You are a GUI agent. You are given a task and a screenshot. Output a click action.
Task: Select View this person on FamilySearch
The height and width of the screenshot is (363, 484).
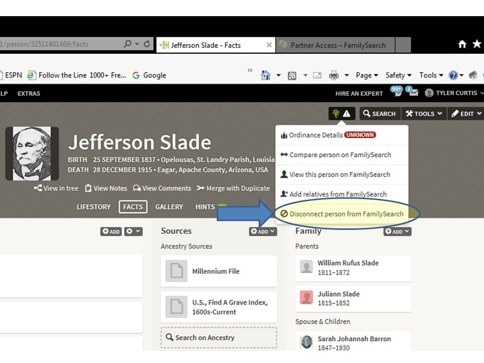point(342,174)
